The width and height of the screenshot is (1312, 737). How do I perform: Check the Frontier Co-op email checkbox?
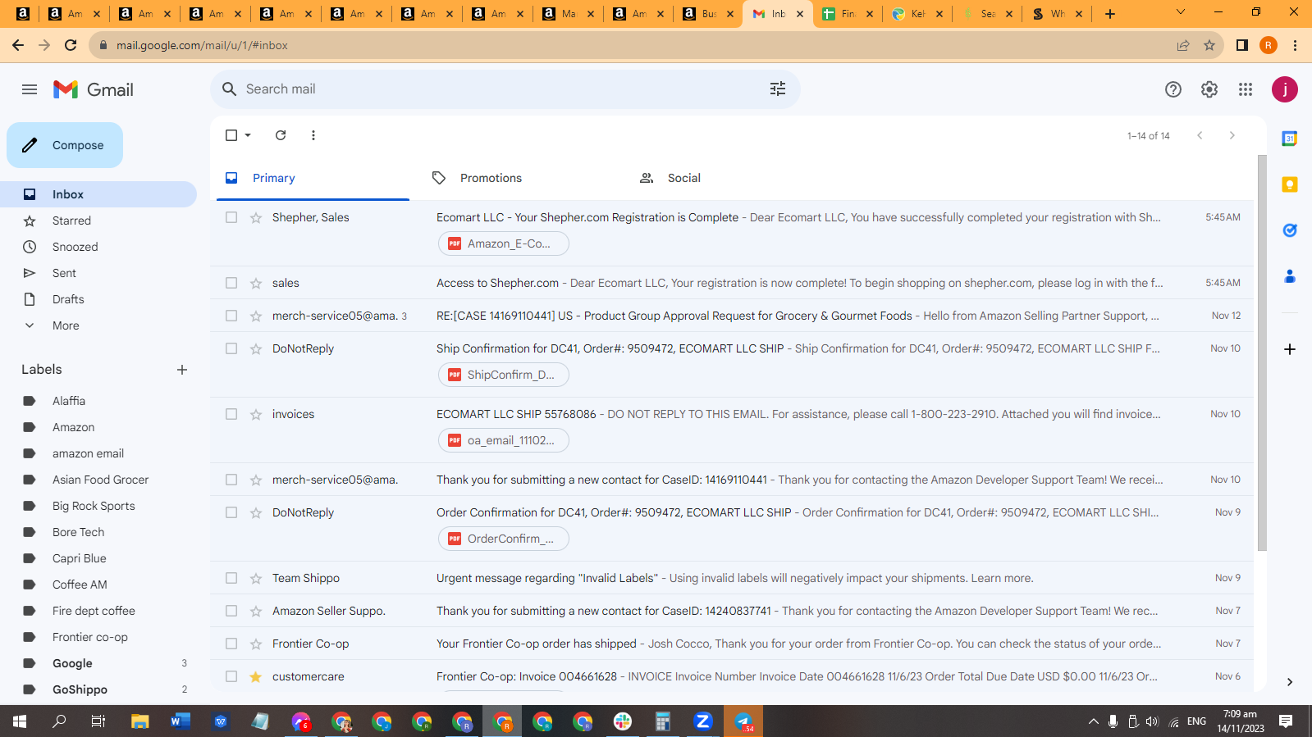[x=231, y=644]
